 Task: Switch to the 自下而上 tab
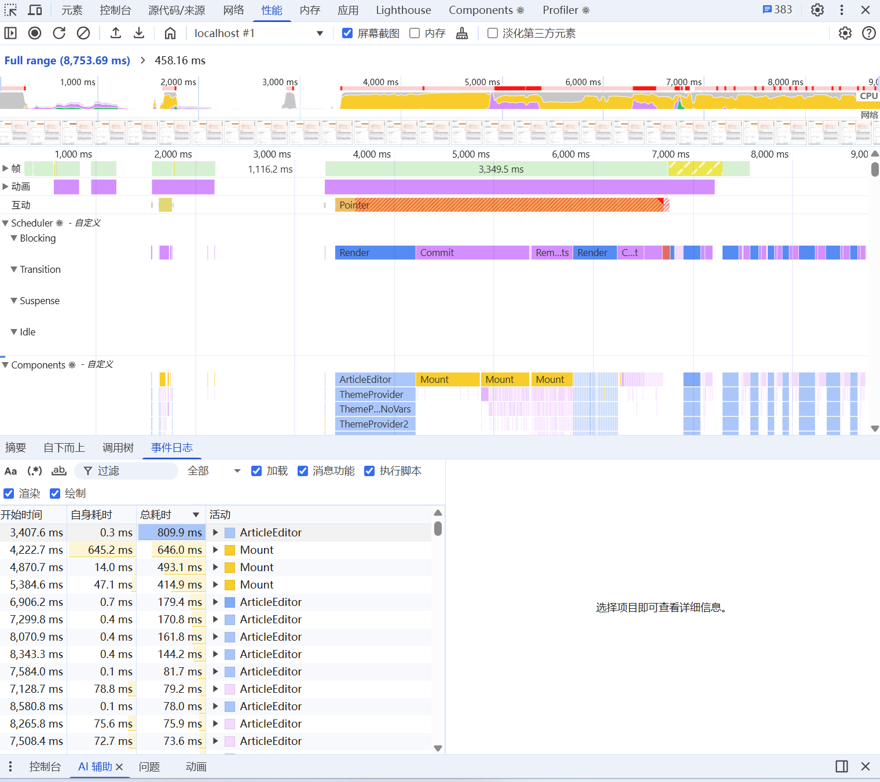(x=64, y=448)
